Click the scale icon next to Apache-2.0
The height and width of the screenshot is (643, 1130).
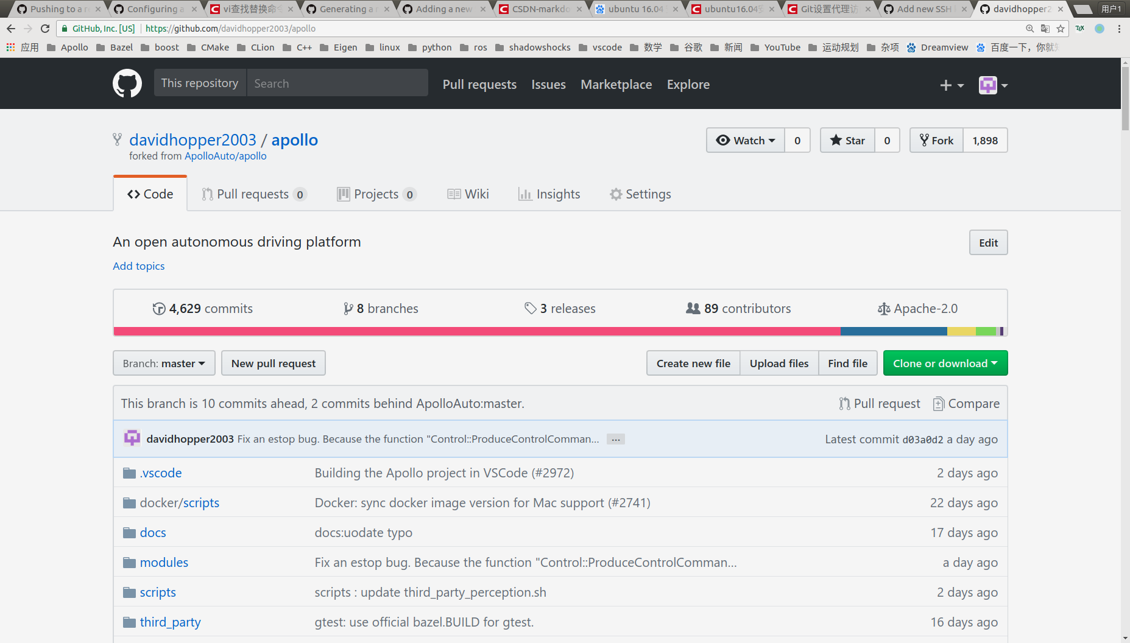(884, 308)
